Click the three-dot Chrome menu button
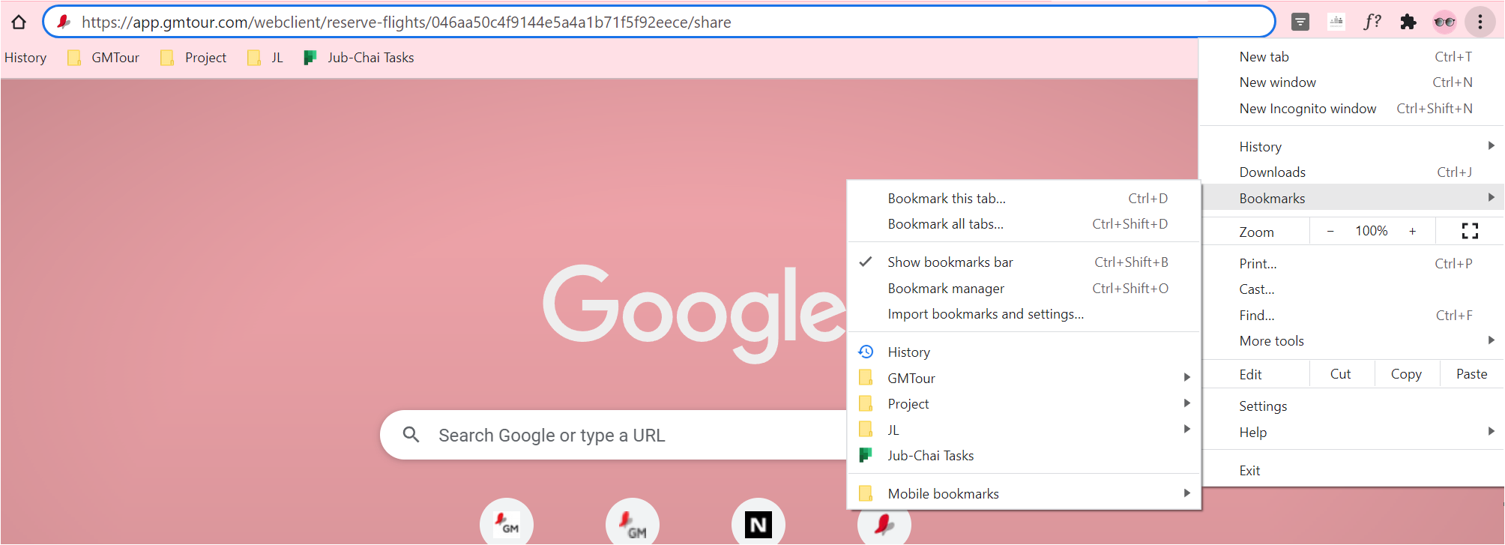Image resolution: width=1505 pixels, height=545 pixels. pyautogui.click(x=1480, y=22)
